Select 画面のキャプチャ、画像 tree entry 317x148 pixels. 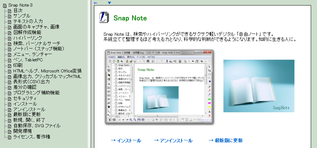tap(36, 27)
